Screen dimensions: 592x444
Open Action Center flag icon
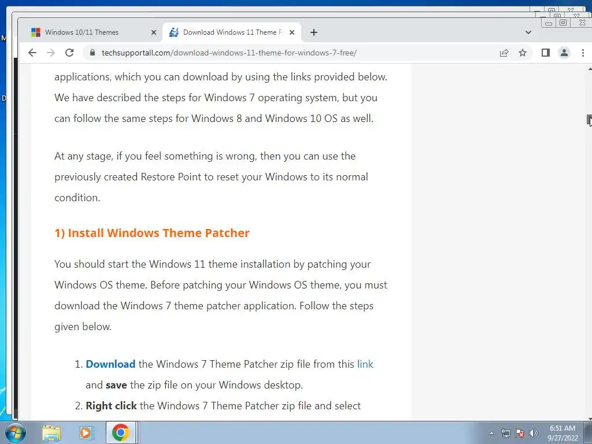[520, 433]
